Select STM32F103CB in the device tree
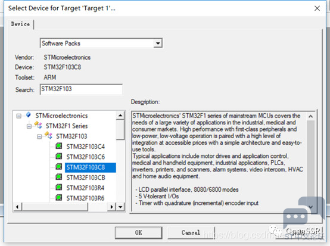 [x=86, y=178]
